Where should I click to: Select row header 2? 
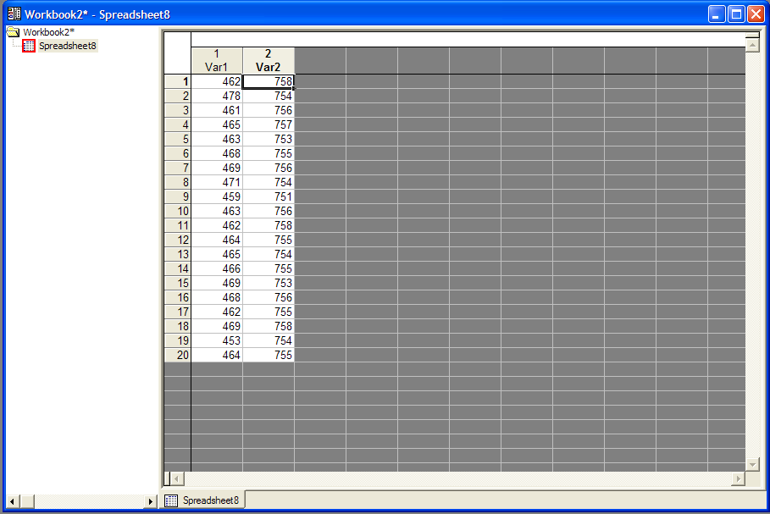point(177,96)
